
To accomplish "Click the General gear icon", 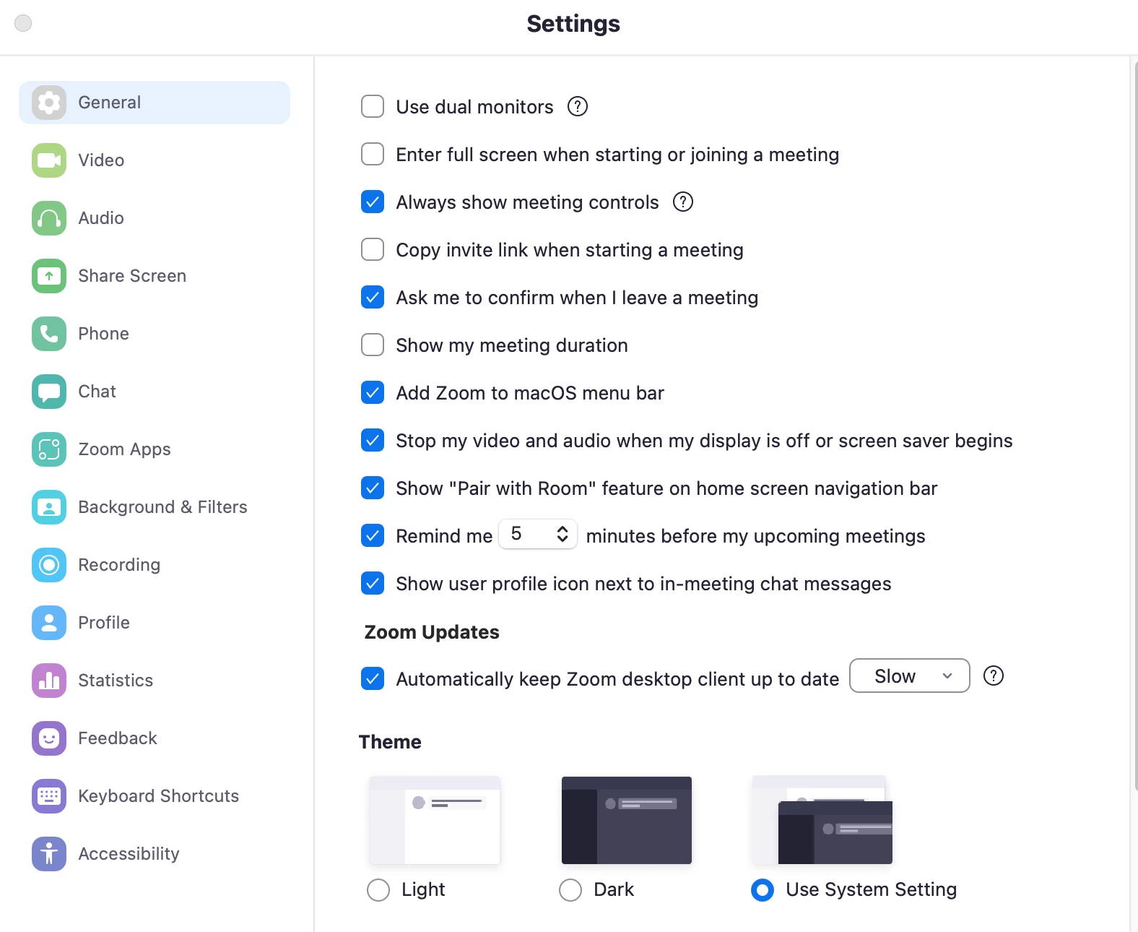I will point(49,103).
